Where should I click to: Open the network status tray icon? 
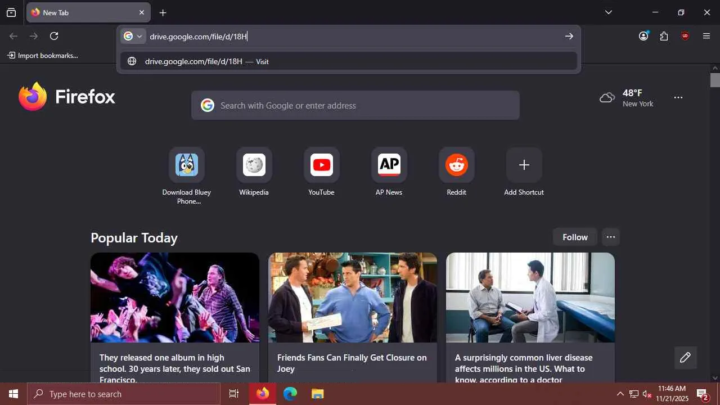click(x=634, y=394)
